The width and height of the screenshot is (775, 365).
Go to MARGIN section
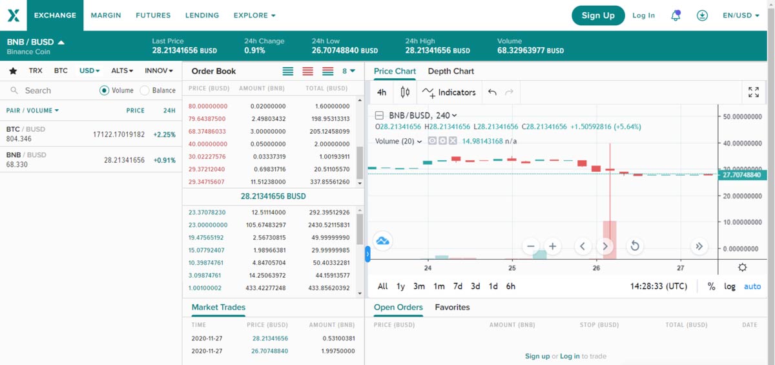(x=106, y=16)
